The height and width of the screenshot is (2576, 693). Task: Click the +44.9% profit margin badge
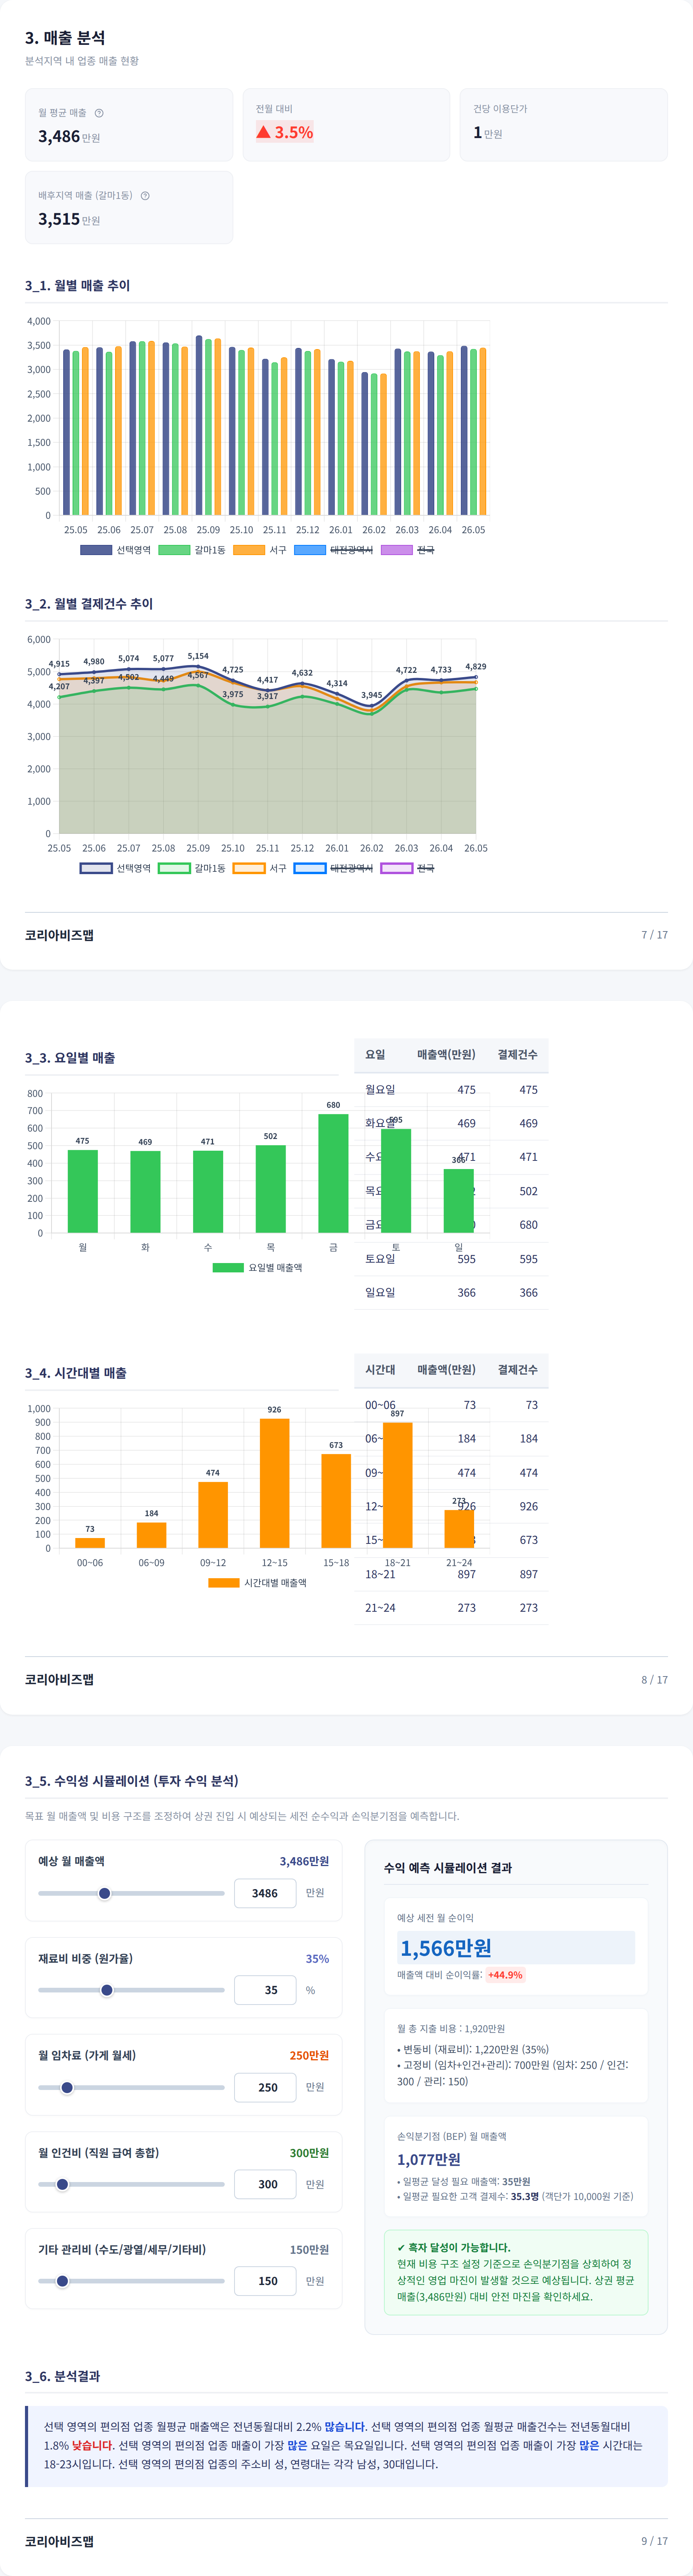(x=505, y=1975)
